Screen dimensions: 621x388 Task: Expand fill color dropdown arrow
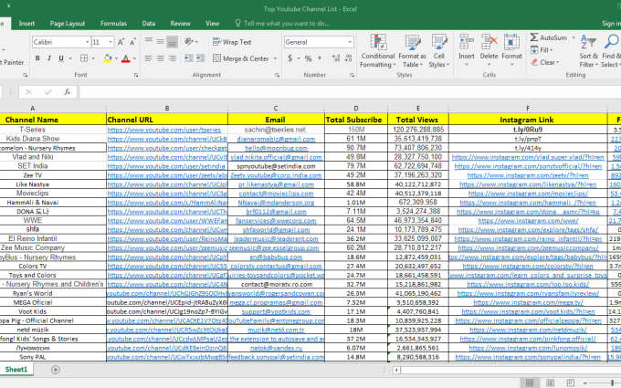click(116, 58)
